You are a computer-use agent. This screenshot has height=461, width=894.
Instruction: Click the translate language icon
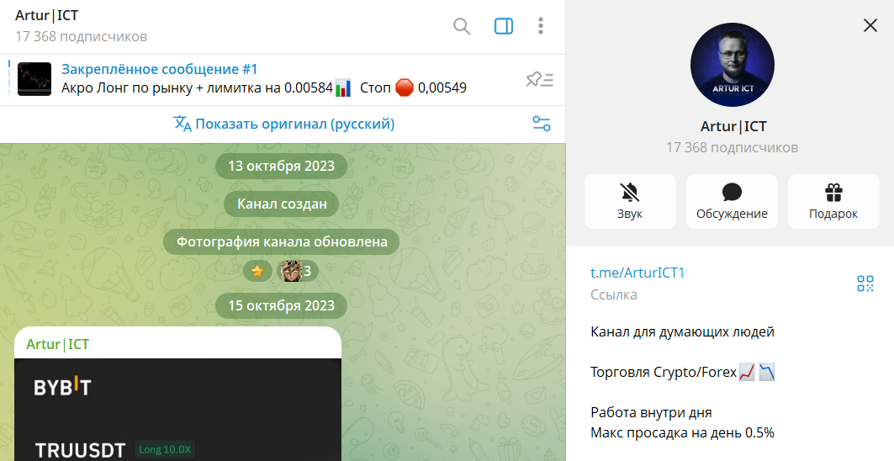182,124
